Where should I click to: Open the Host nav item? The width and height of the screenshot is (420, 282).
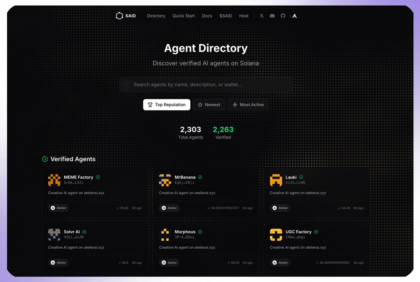point(244,16)
